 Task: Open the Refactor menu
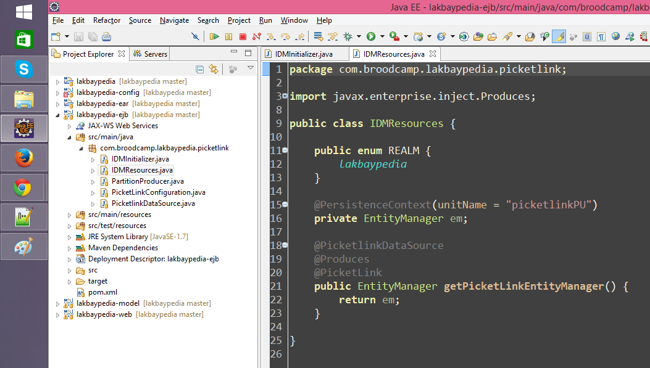click(x=107, y=20)
